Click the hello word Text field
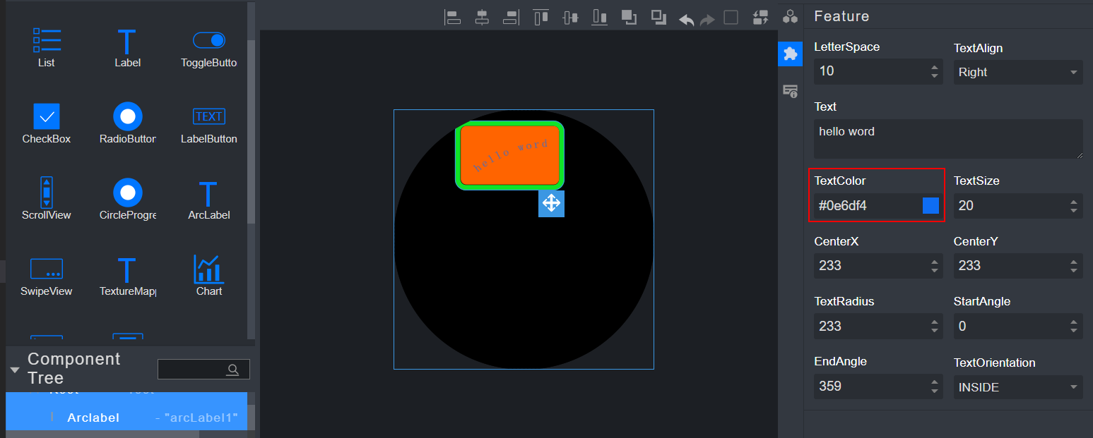Image resolution: width=1093 pixels, height=438 pixels. point(947,139)
